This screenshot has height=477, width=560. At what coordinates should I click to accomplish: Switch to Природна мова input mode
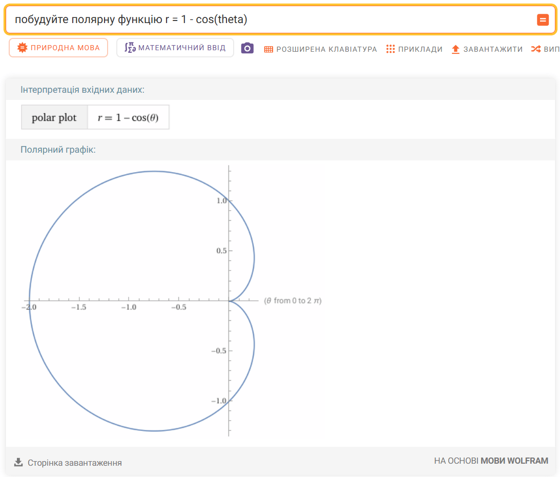pyautogui.click(x=58, y=48)
